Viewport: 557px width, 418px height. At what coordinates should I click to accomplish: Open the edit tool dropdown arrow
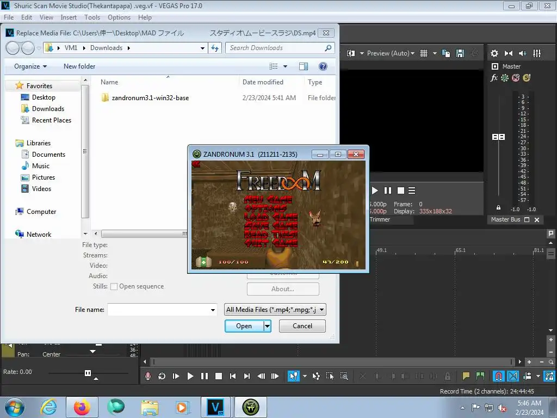pos(305,376)
